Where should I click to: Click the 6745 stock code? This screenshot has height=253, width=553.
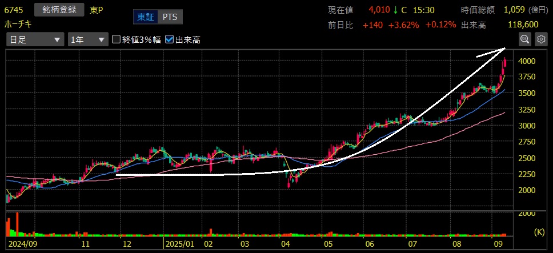click(x=14, y=10)
